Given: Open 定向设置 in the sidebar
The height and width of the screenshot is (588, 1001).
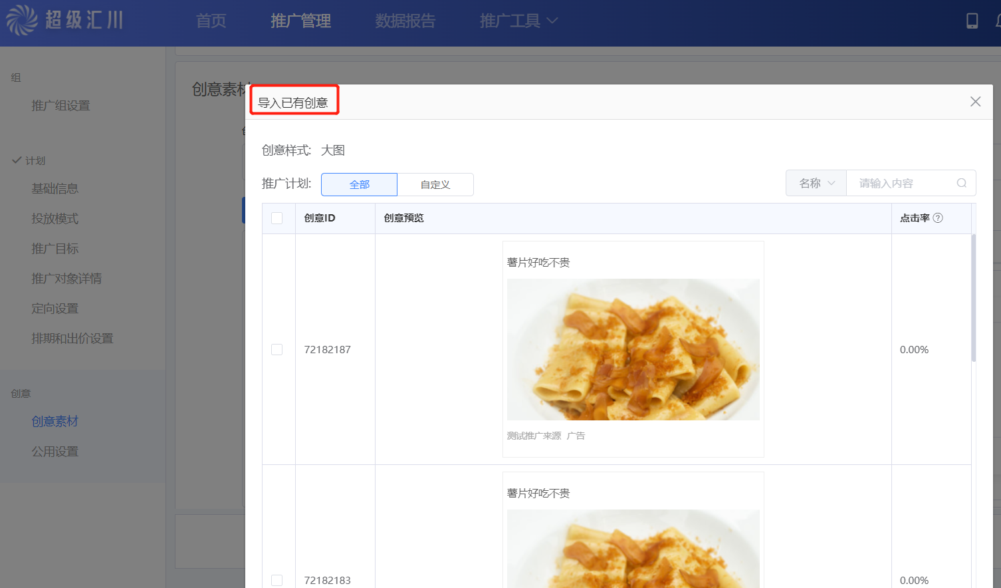Looking at the screenshot, I should [55, 309].
